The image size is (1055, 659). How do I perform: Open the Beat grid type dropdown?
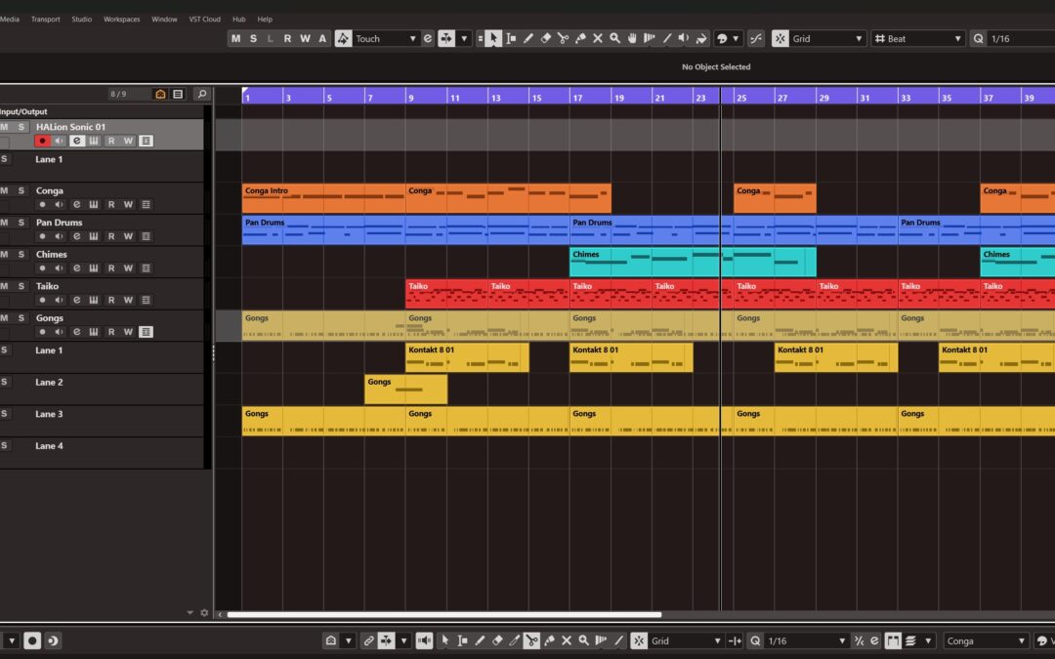[x=916, y=39]
